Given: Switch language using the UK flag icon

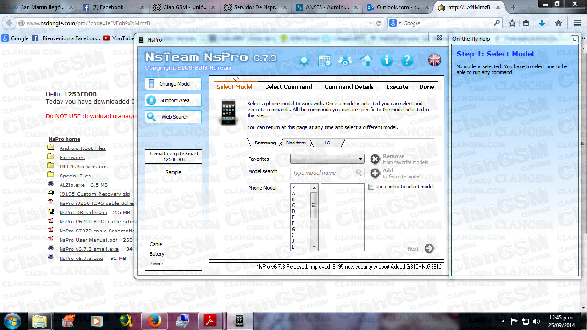Looking at the screenshot, I should coord(434,60).
